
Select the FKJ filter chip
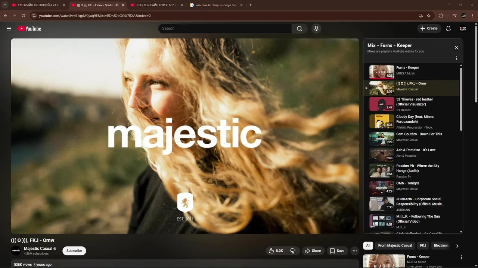pos(423,246)
